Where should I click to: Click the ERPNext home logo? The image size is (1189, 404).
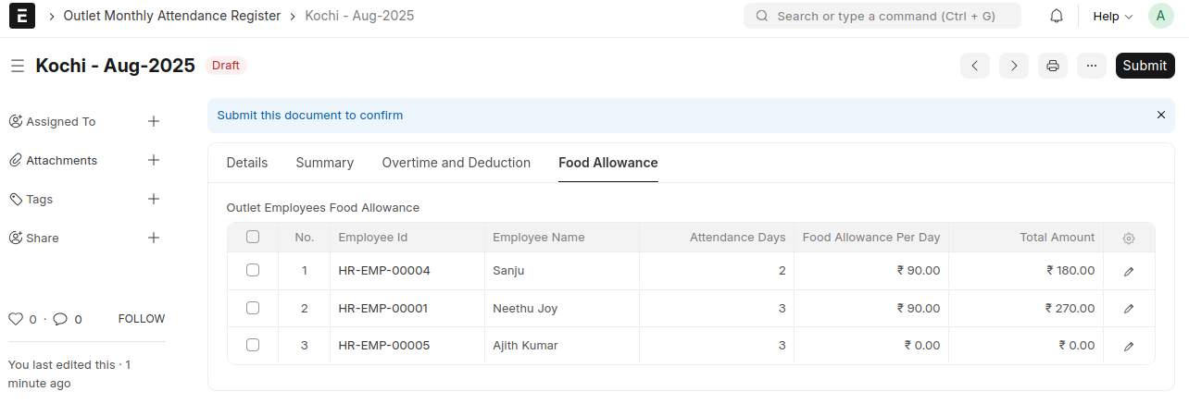point(21,16)
